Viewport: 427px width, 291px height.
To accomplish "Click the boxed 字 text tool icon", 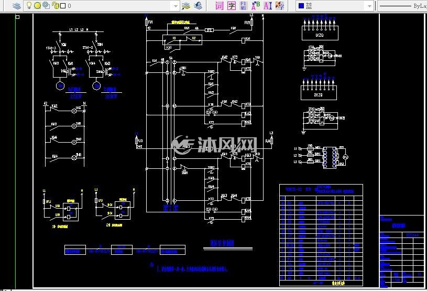I will click(232, 5).
